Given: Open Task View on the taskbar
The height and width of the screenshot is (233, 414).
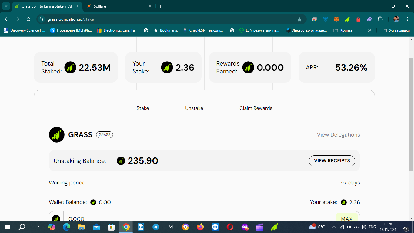Looking at the screenshot, I should pos(36,227).
